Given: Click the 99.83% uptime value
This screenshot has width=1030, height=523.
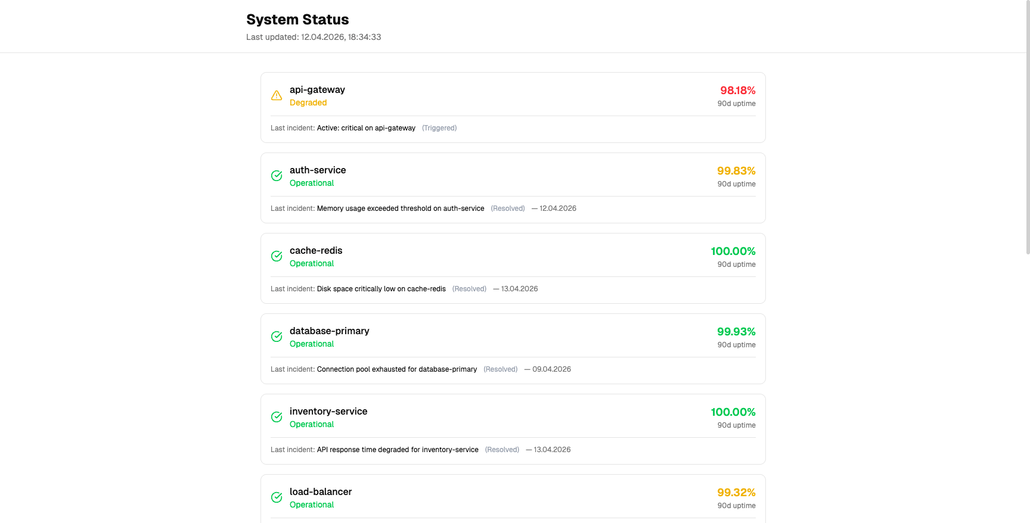Looking at the screenshot, I should click(736, 171).
